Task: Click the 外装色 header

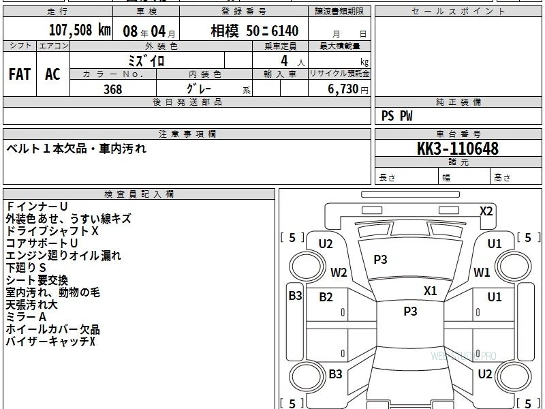Action: (x=161, y=46)
